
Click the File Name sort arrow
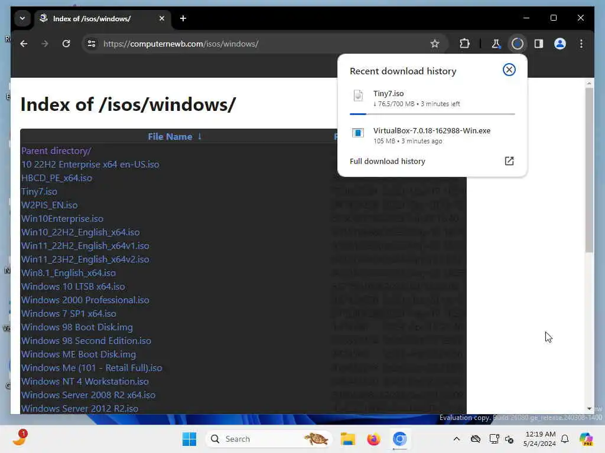200,136
